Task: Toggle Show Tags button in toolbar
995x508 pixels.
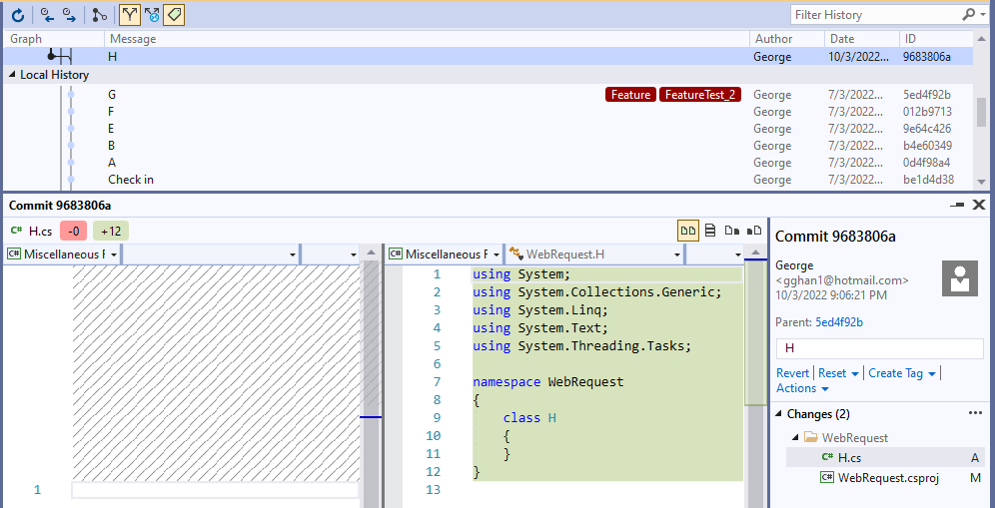Action: (174, 15)
